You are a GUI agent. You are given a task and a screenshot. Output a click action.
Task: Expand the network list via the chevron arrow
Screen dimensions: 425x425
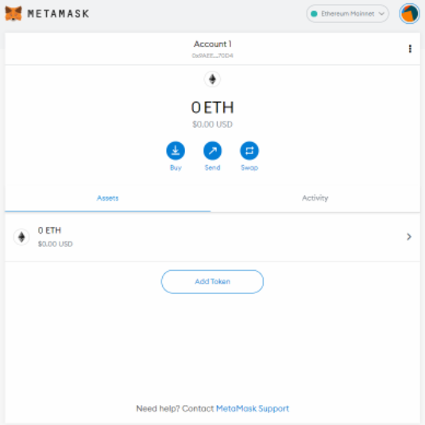[x=381, y=14]
